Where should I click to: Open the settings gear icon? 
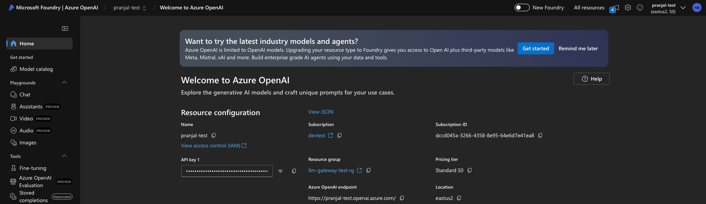(628, 7)
